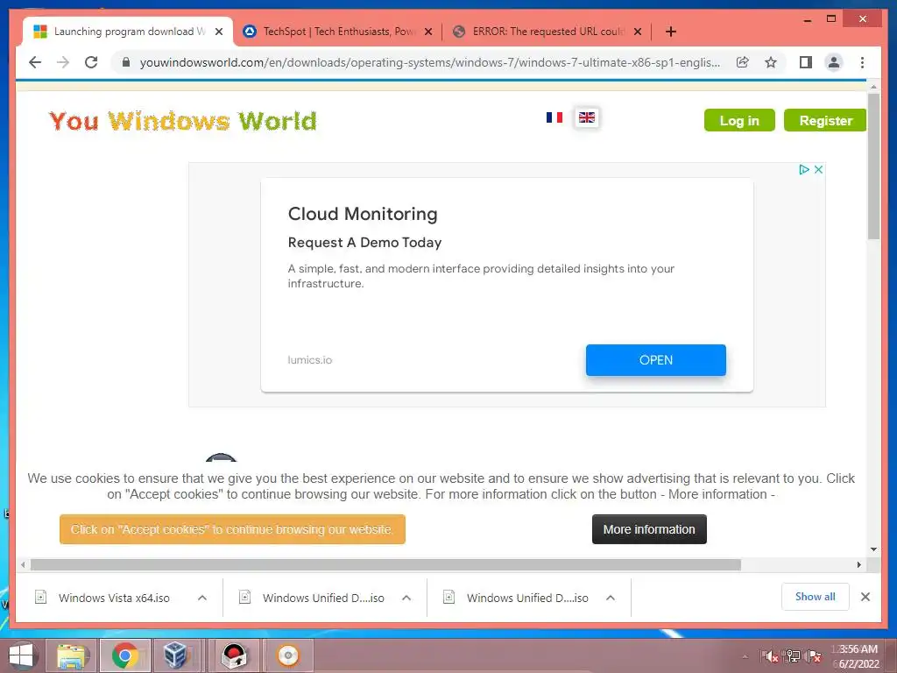Click the Chrome taskbar icon
The height and width of the screenshot is (673, 897).
[x=125, y=655]
